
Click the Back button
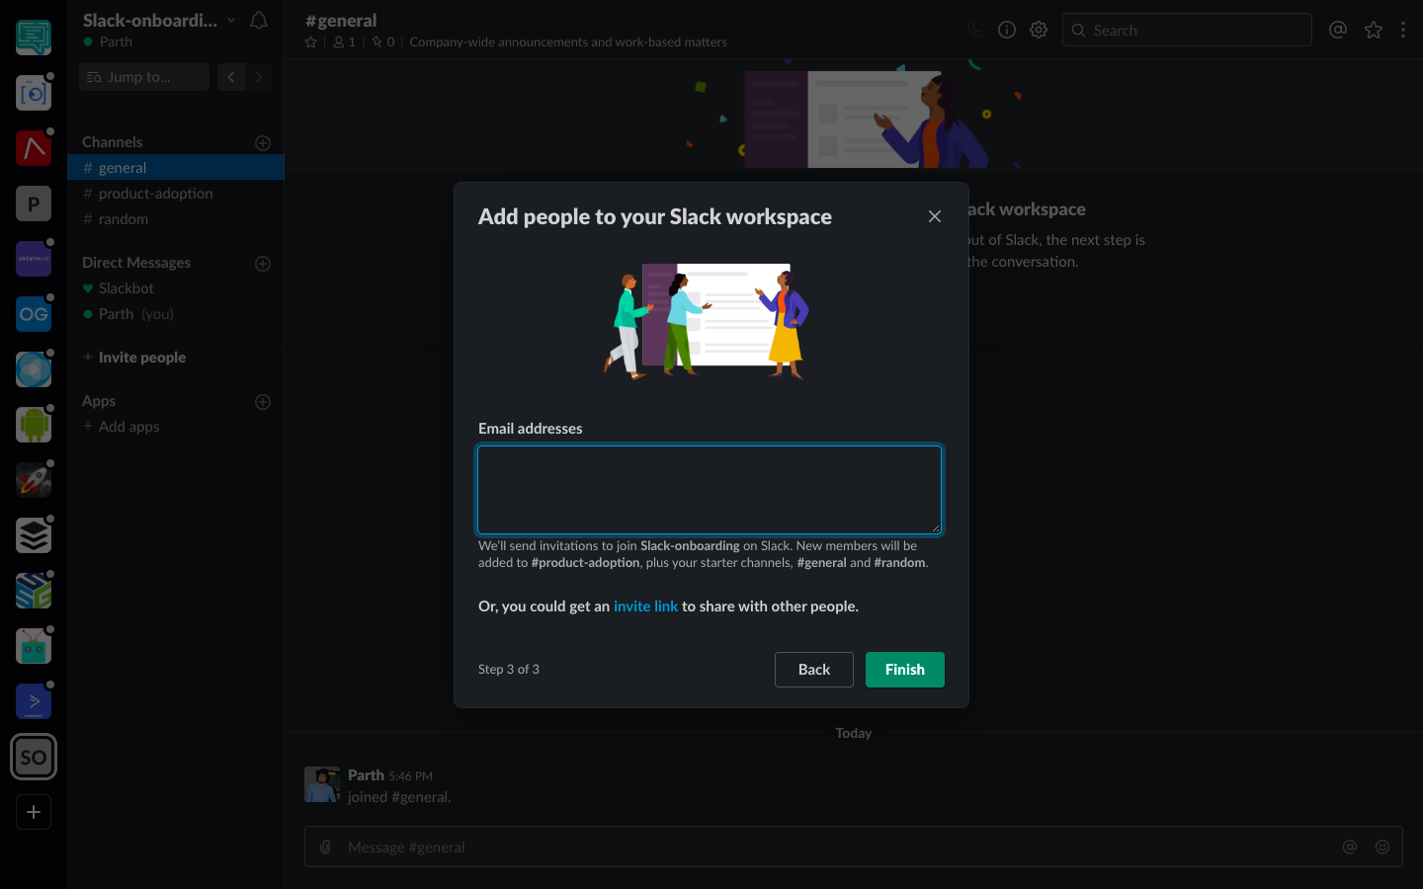click(x=814, y=670)
